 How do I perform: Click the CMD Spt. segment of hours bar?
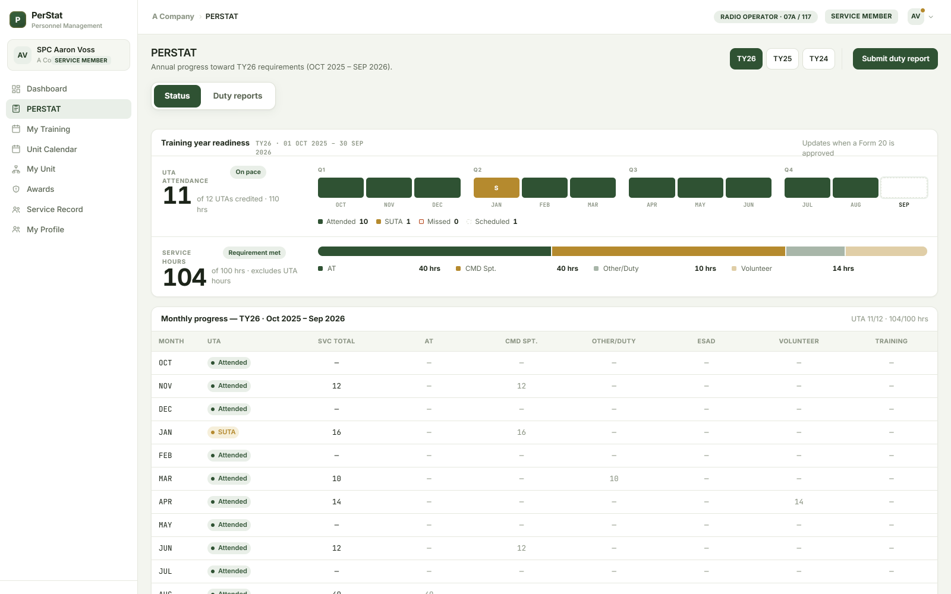point(669,251)
